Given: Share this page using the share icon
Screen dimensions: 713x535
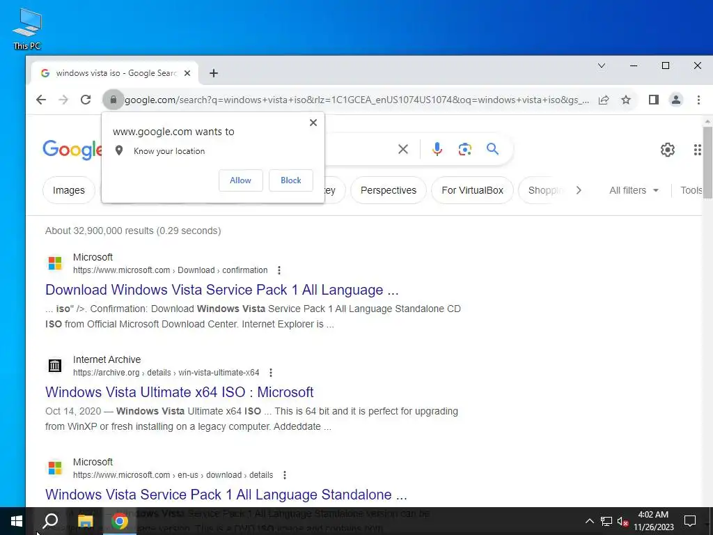Looking at the screenshot, I should (x=604, y=100).
